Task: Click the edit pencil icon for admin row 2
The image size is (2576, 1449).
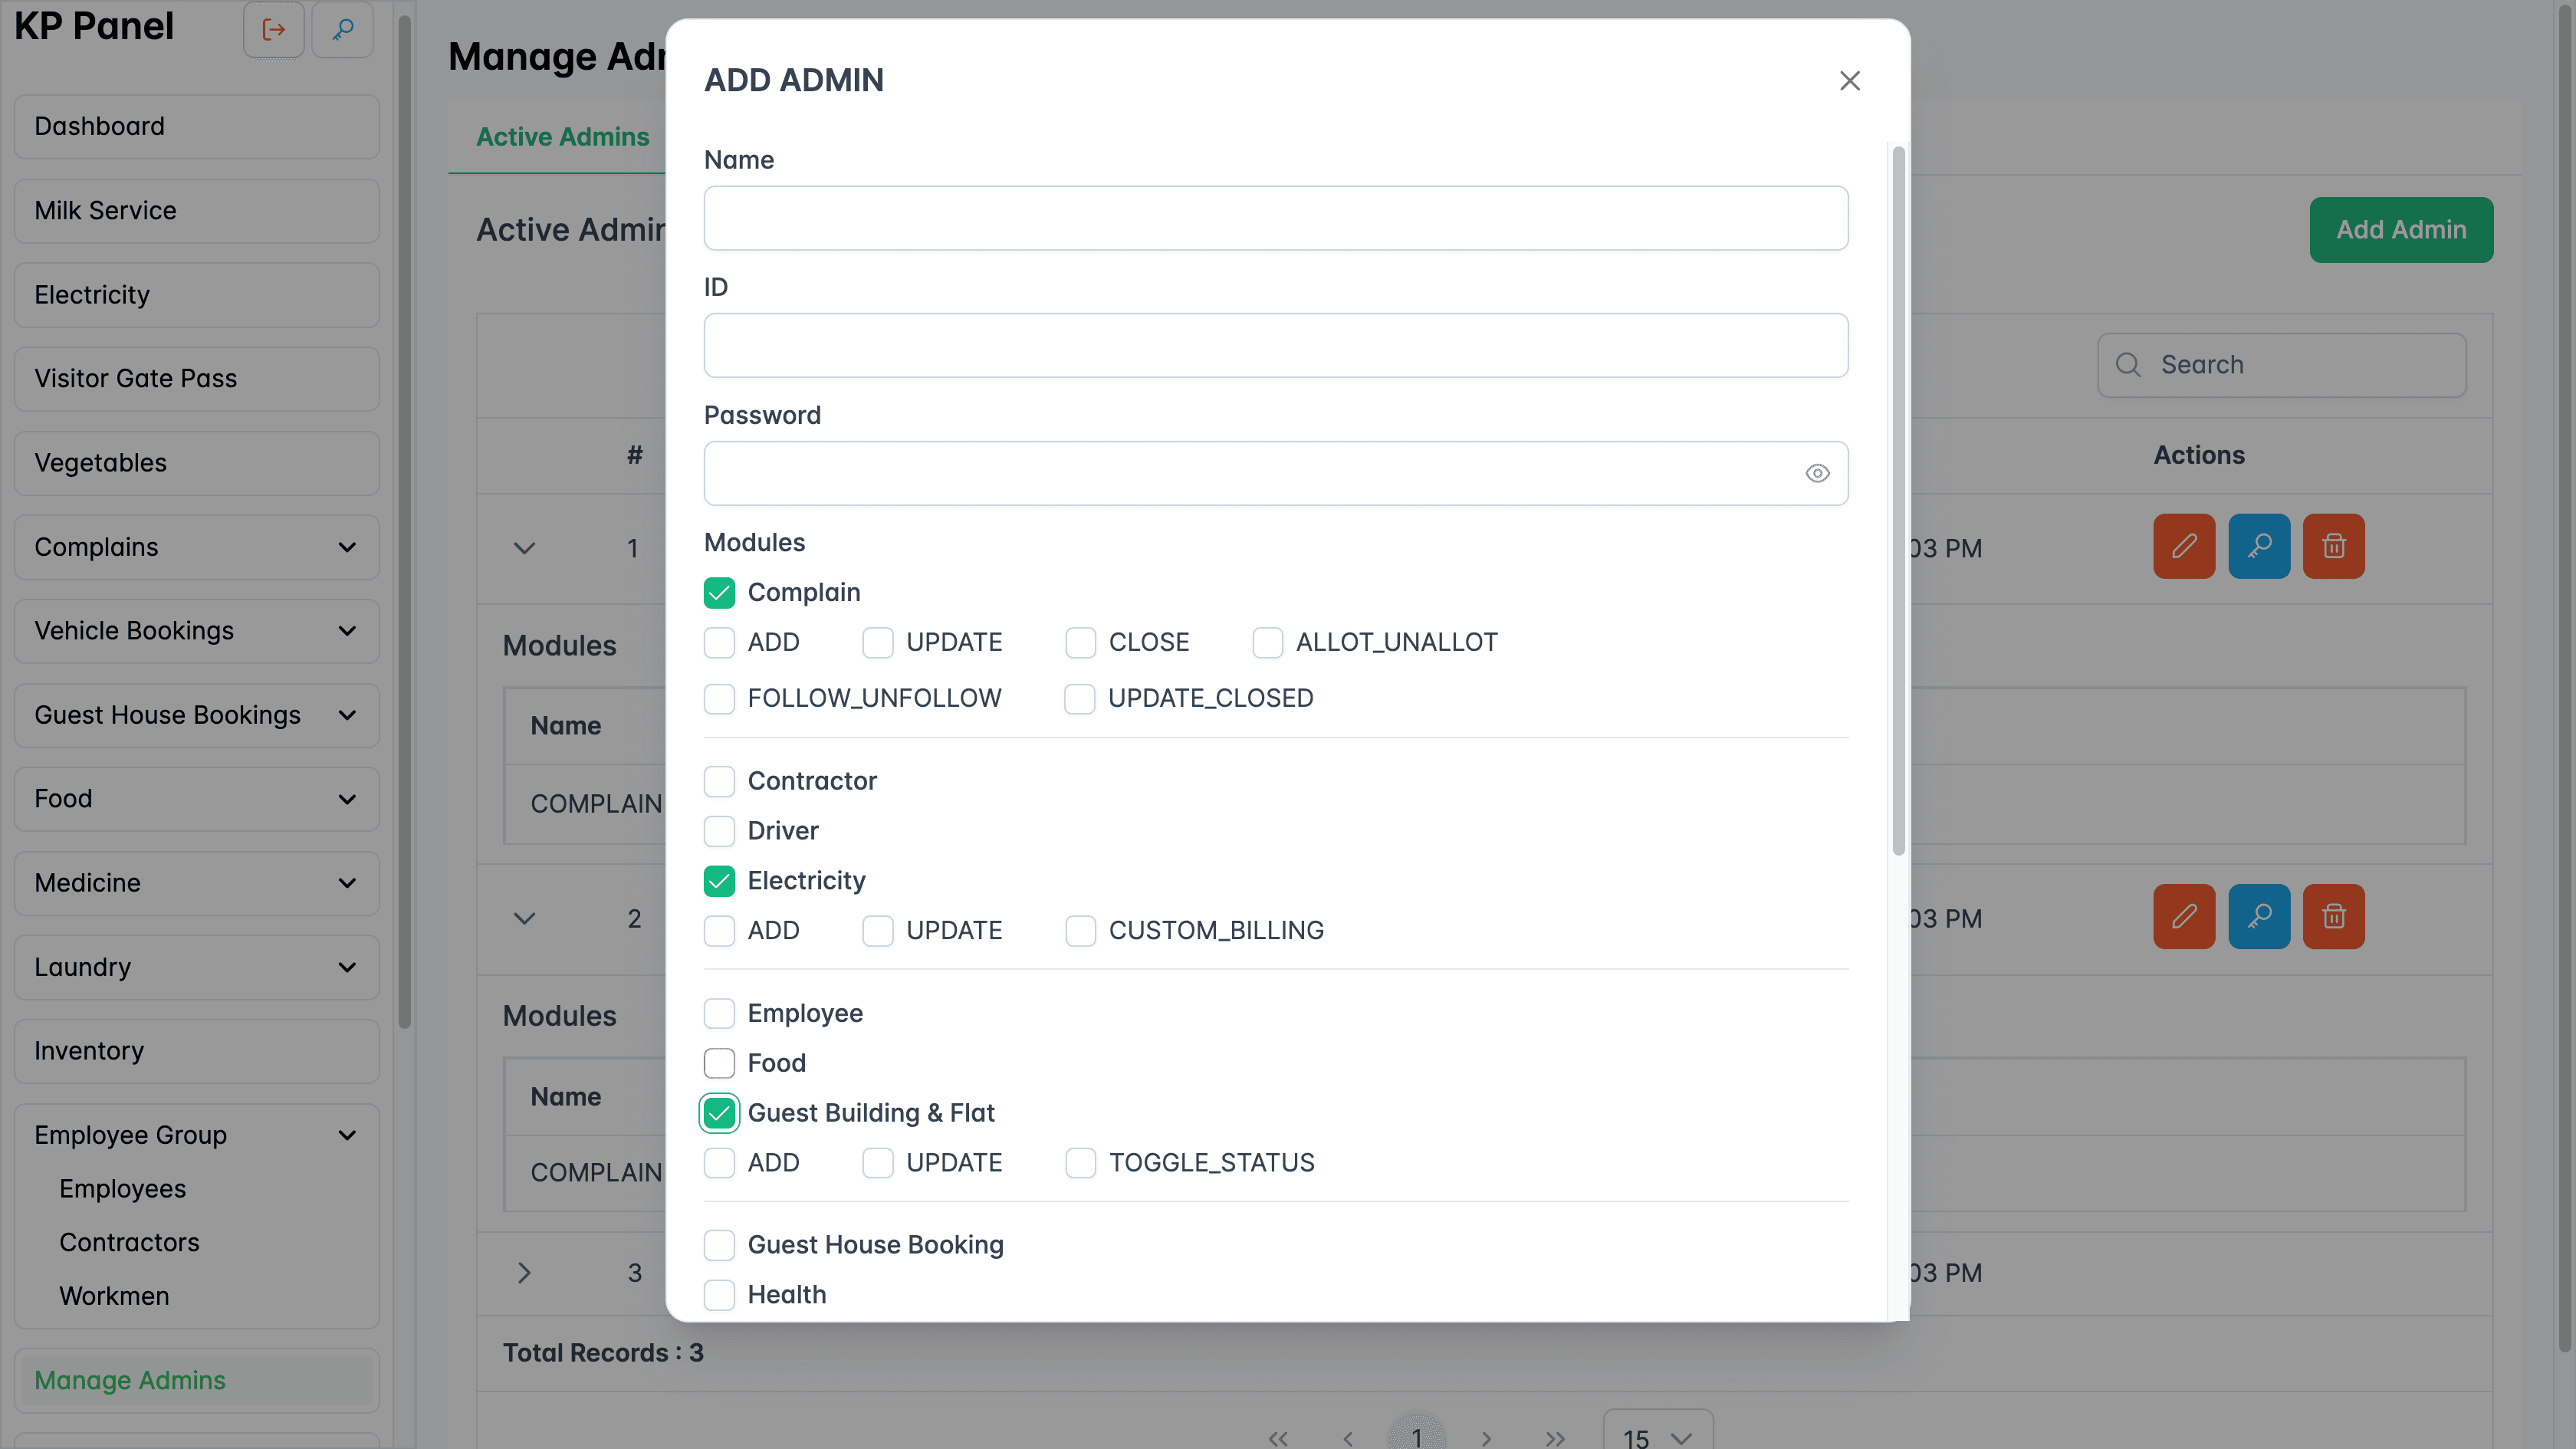Action: 2184,916
